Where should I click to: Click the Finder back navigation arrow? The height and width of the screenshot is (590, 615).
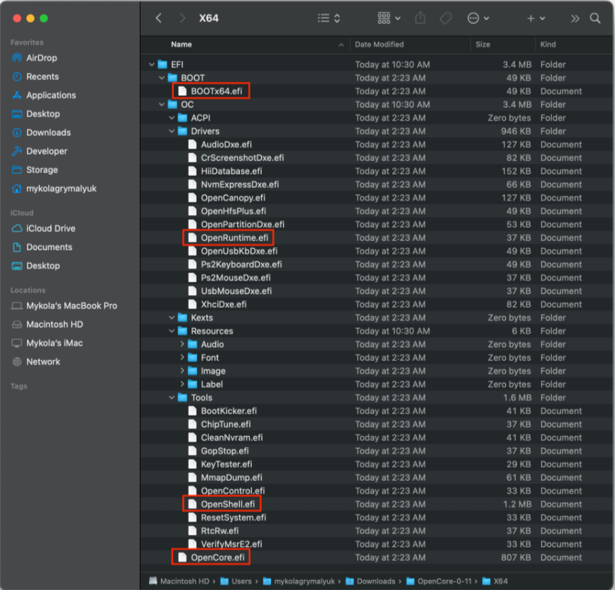coord(158,18)
